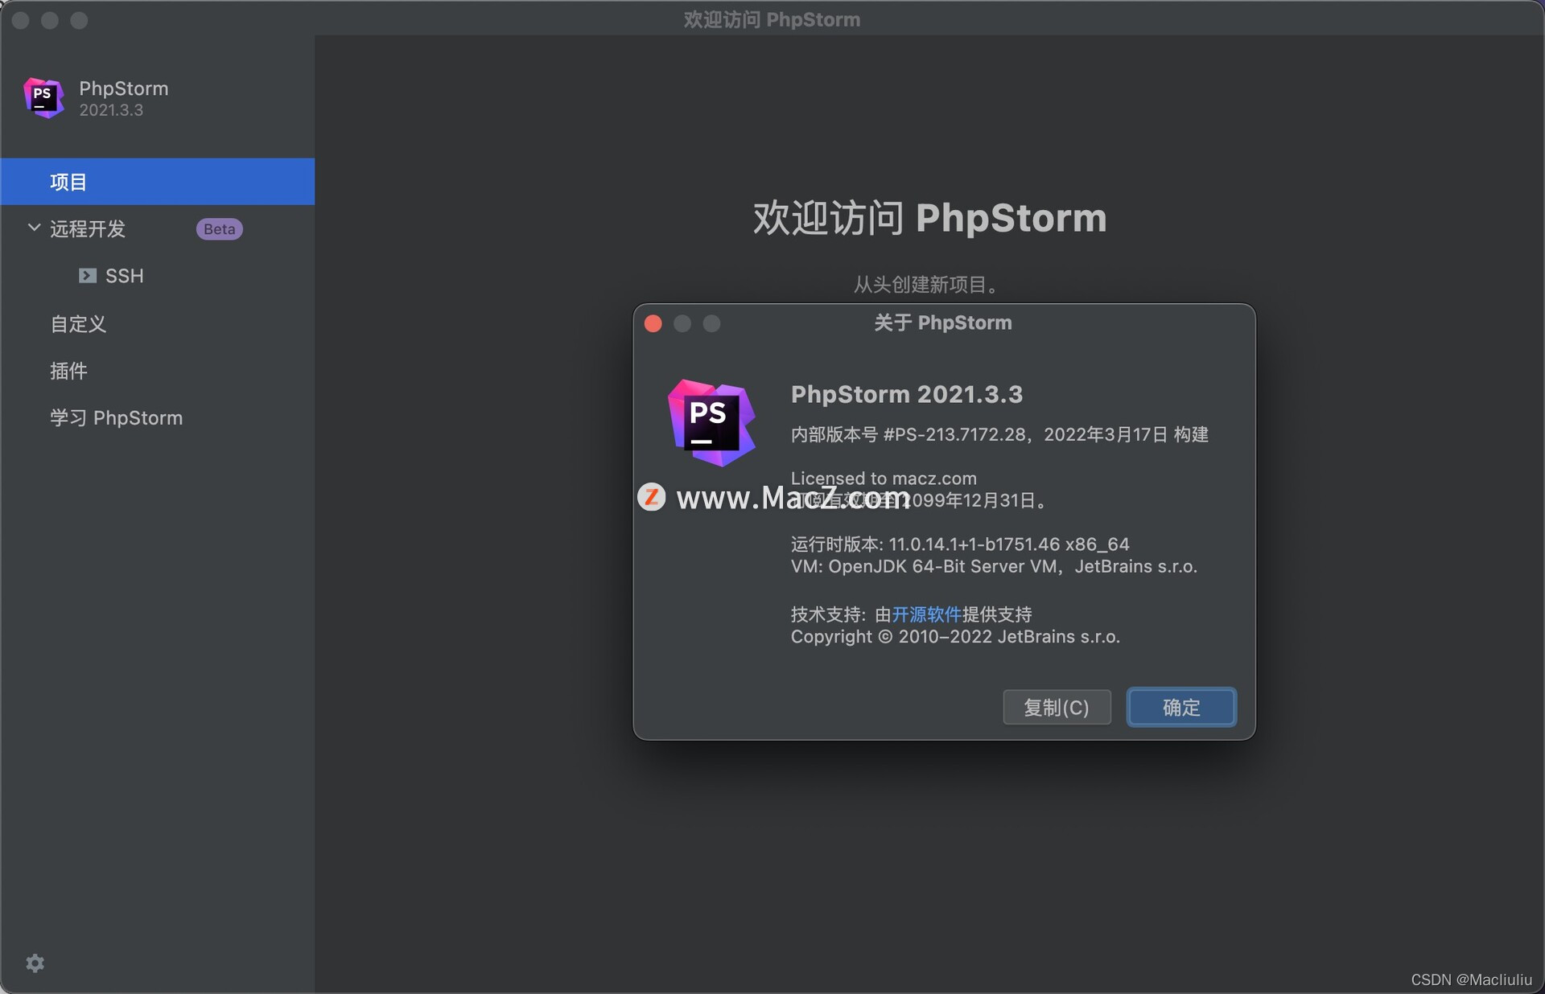Click the 远程开发 sidebar item
Image resolution: width=1545 pixels, height=994 pixels.
(x=88, y=229)
